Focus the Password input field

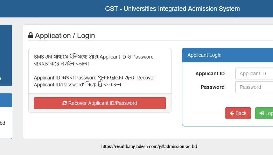[254, 87]
